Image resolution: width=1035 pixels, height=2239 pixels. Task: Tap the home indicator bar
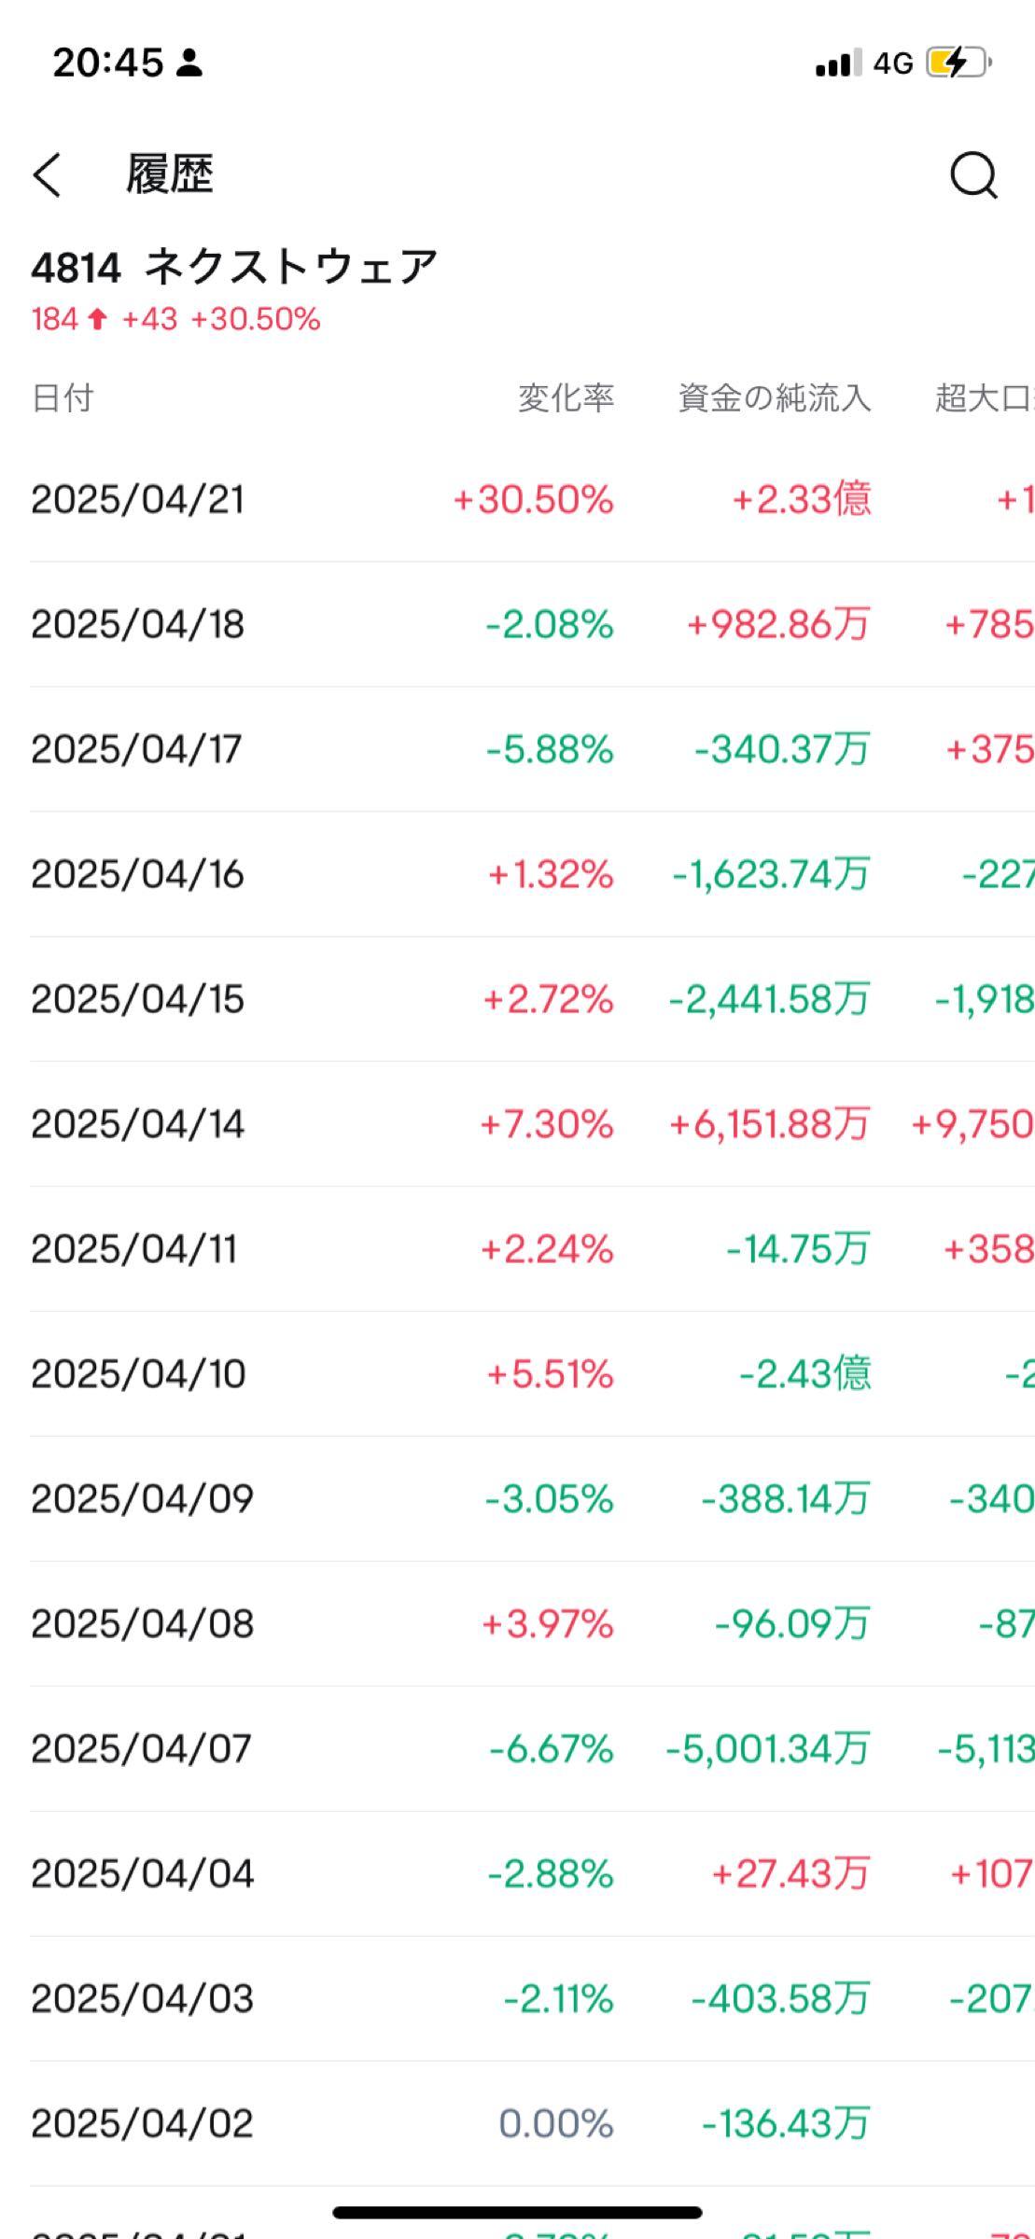(517, 2212)
